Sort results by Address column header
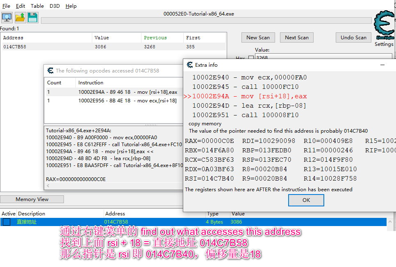The width and height of the screenshot is (396, 267). click(47, 38)
